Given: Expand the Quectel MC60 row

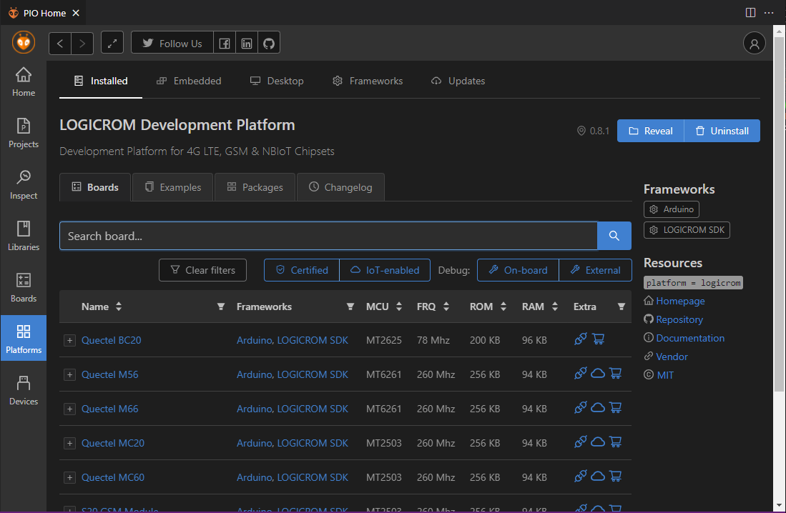Looking at the screenshot, I should coord(69,477).
